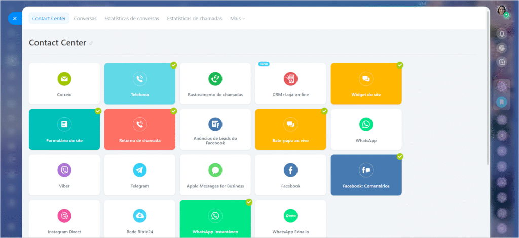Open the user profile avatar

(502, 11)
